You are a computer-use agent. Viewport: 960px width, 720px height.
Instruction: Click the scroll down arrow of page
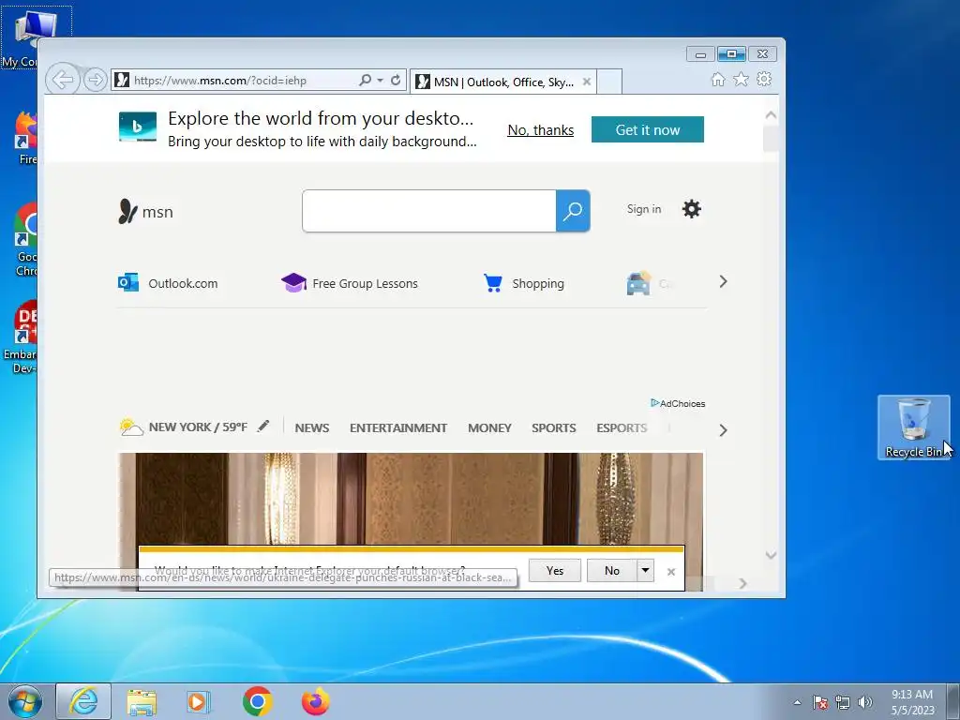(771, 555)
